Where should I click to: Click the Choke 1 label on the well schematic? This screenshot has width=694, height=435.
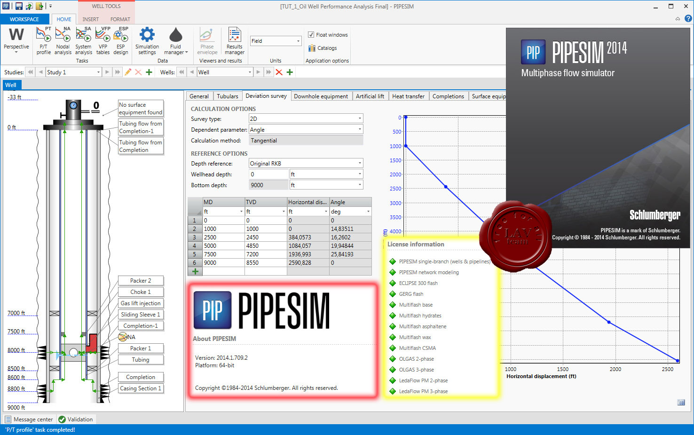[x=140, y=292]
